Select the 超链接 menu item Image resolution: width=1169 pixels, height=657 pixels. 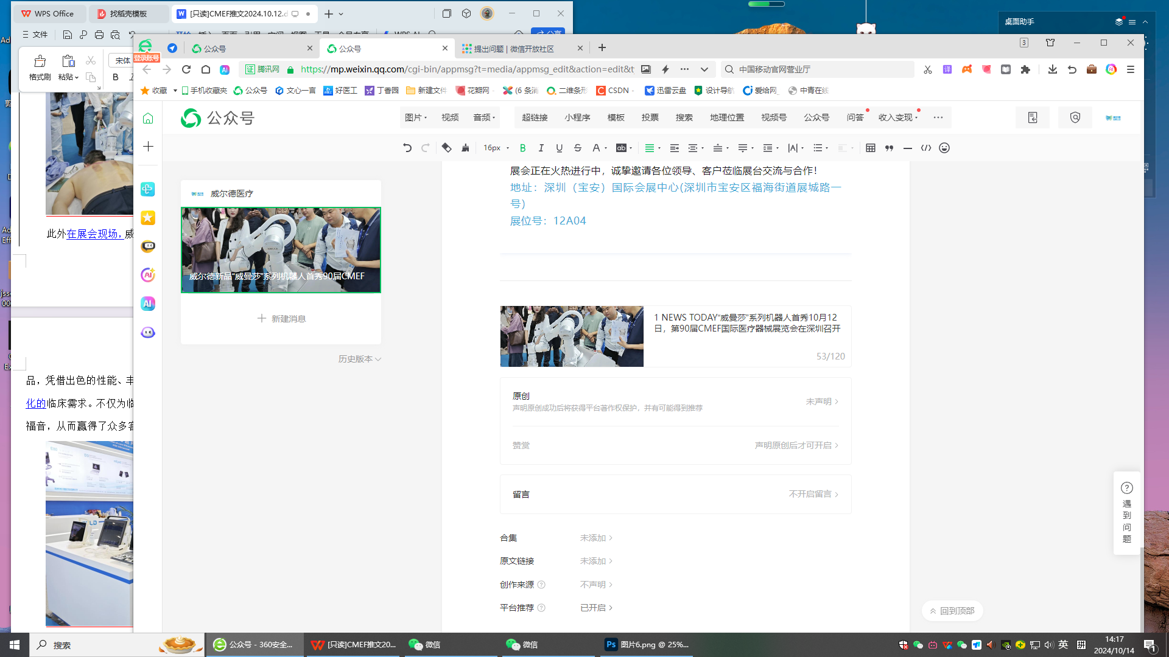point(535,117)
